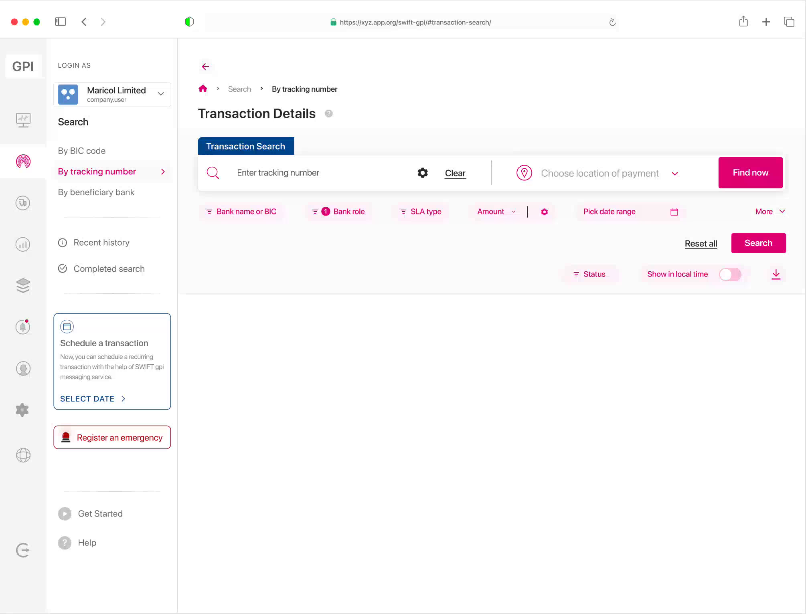
Task: Open search settings gear next to tracking field
Action: point(422,172)
